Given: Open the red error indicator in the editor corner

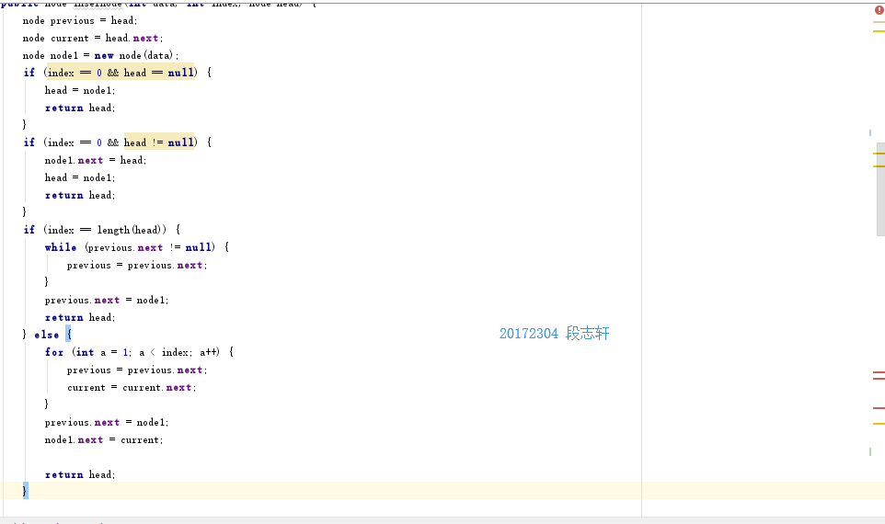Looking at the screenshot, I should [x=879, y=10].
